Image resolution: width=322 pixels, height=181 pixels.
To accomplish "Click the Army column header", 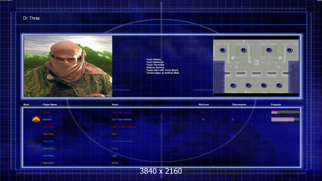I will (x=115, y=105).
